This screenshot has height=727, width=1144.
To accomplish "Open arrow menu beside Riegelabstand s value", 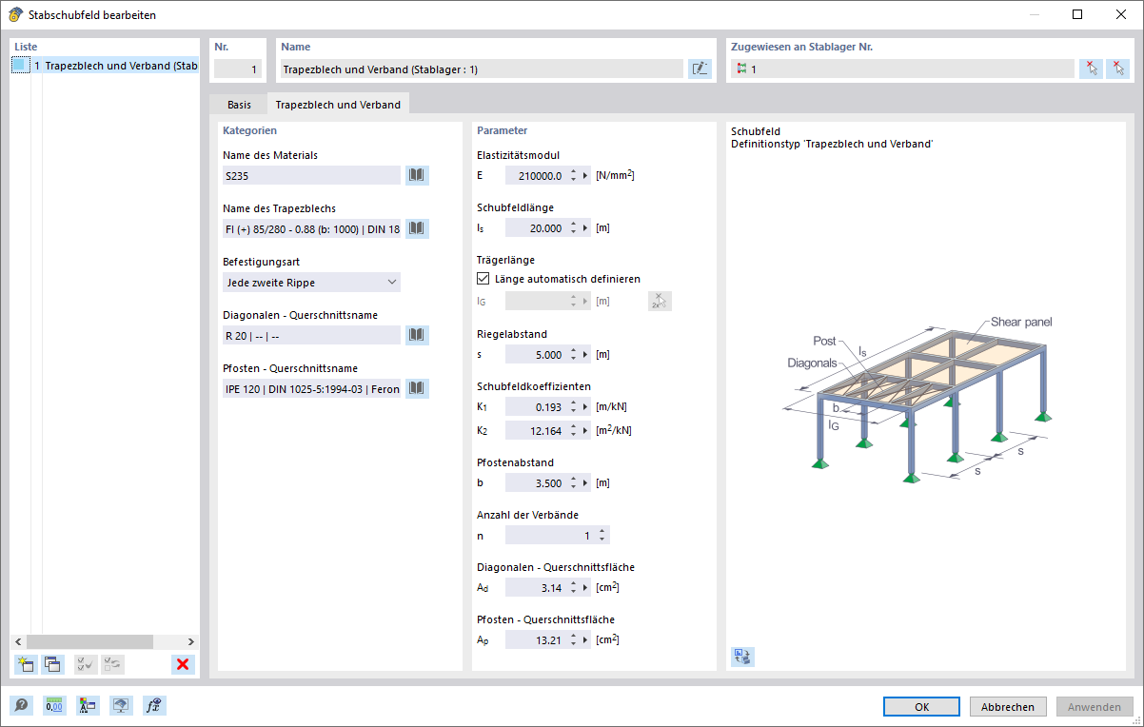I will [585, 354].
